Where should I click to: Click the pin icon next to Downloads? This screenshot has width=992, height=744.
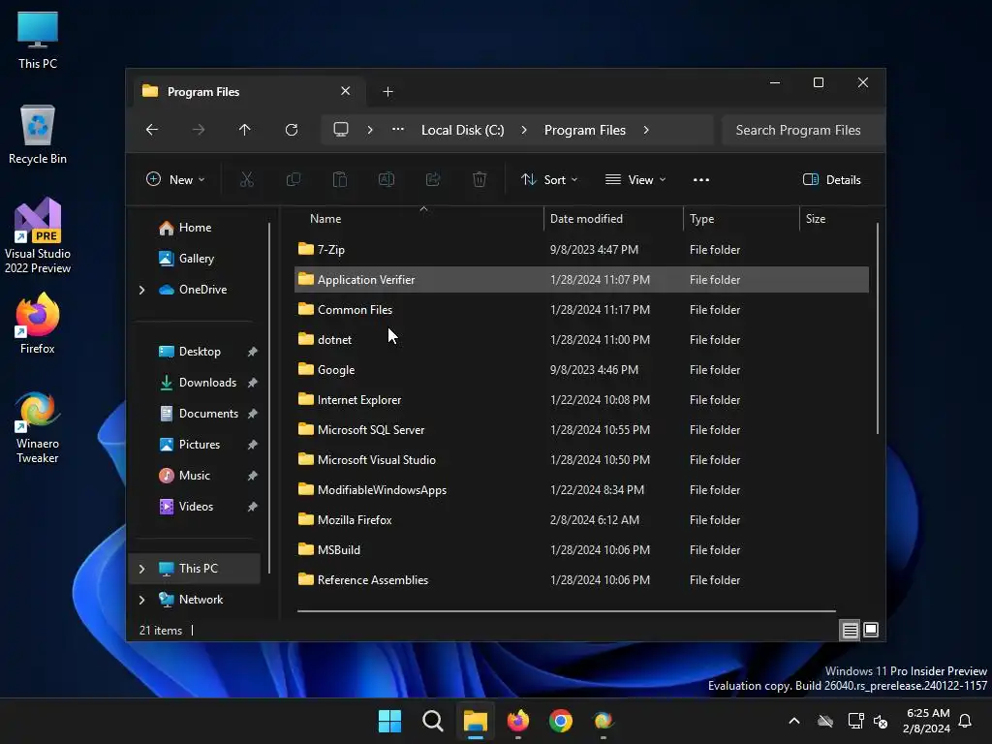(x=253, y=383)
